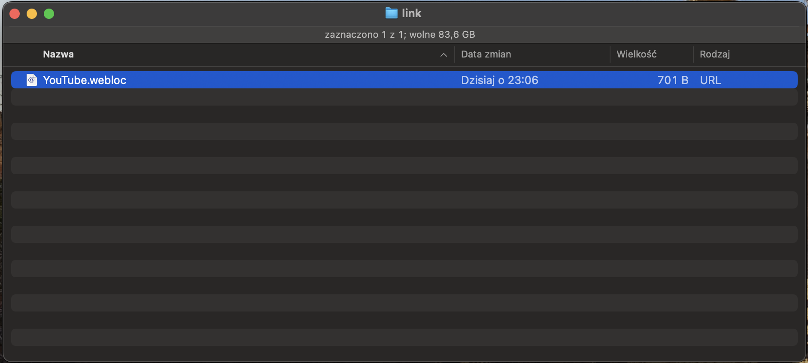The height and width of the screenshot is (363, 808).
Task: Sort by the Wielkość column header
Action: point(636,54)
